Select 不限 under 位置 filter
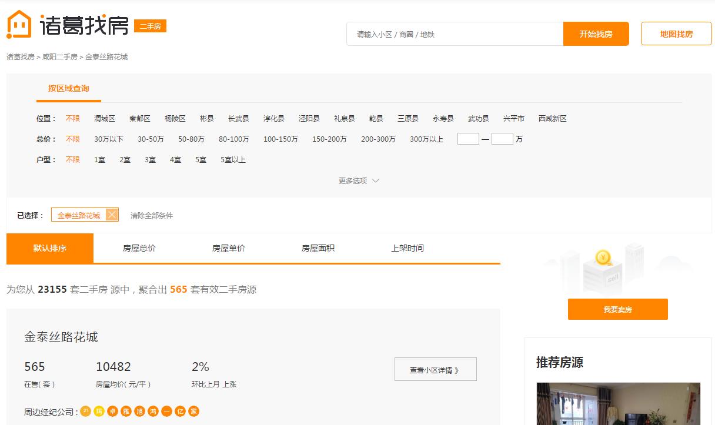Viewport: 715px width, 425px height. pyautogui.click(x=73, y=118)
